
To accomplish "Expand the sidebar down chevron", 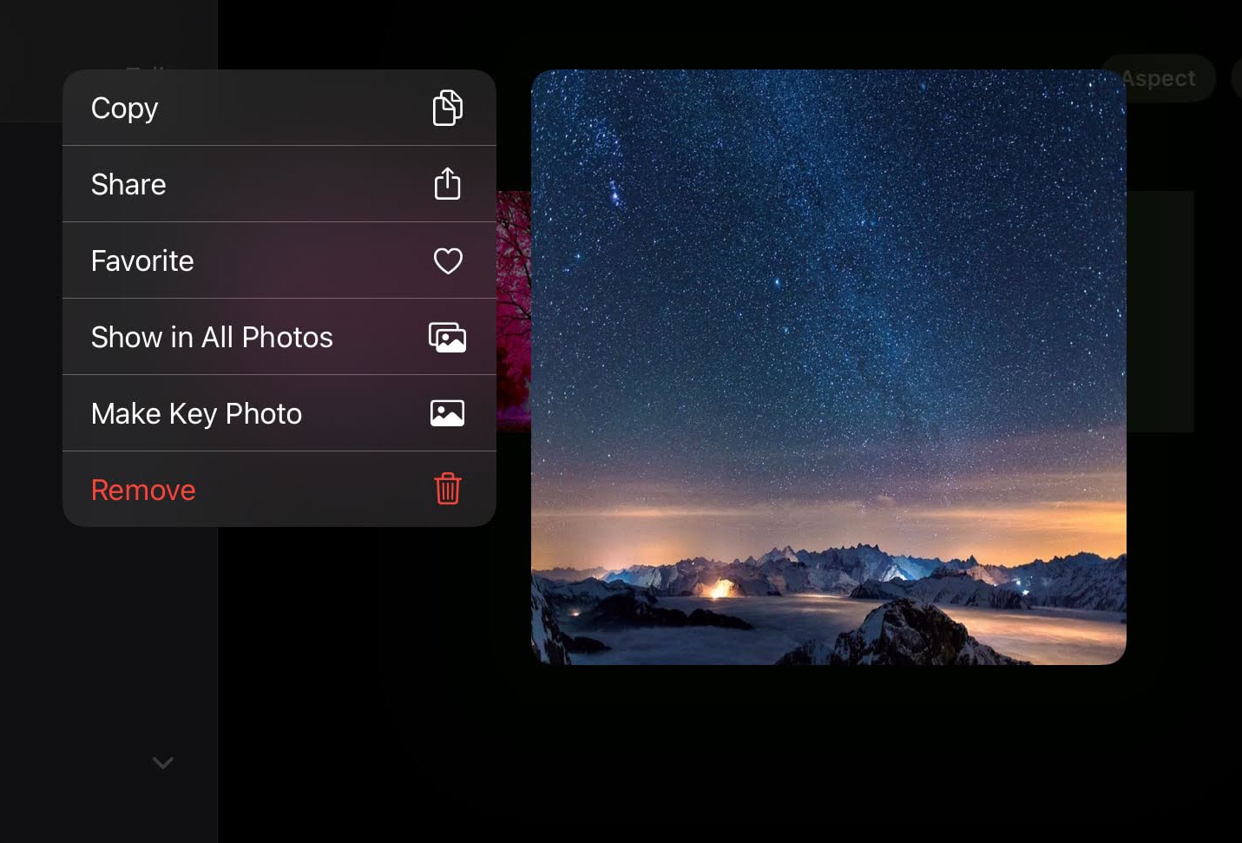I will tap(162, 762).
